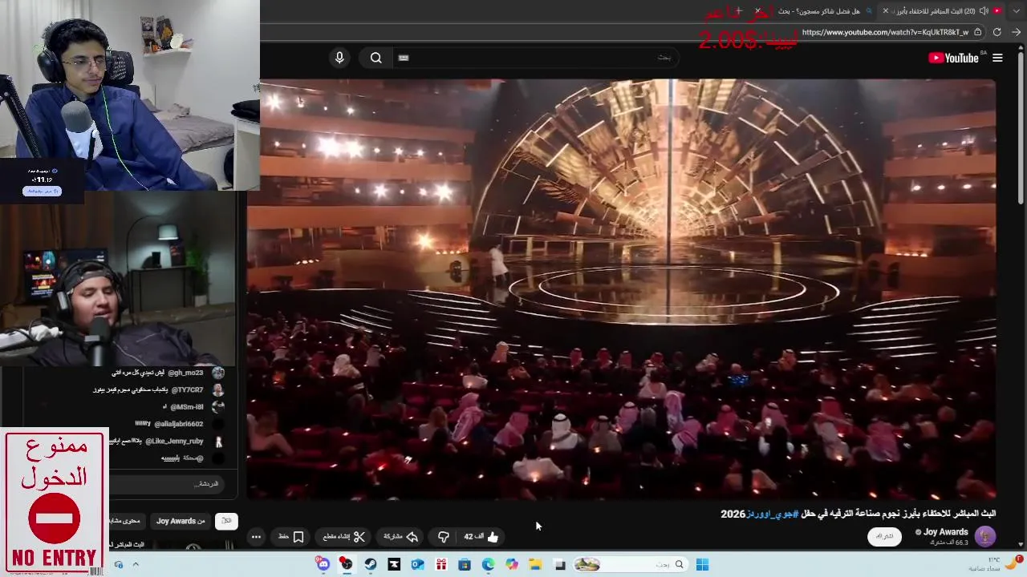Screen dimensions: 1027x577
Task: Open the Windows Start button
Action: pos(702,565)
